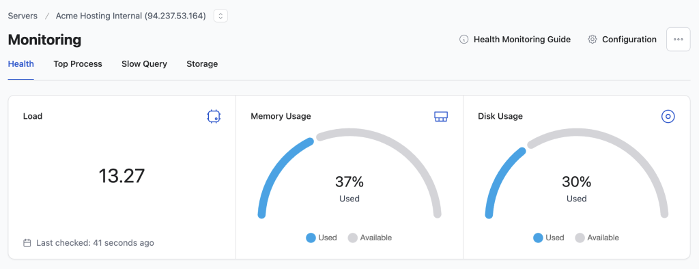Switch to the Top Process tab
This screenshot has width=699, height=269.
tap(78, 63)
